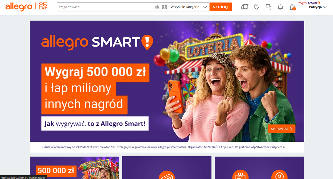
Task: Open notifications with the bell icon
Action: coord(280,7)
